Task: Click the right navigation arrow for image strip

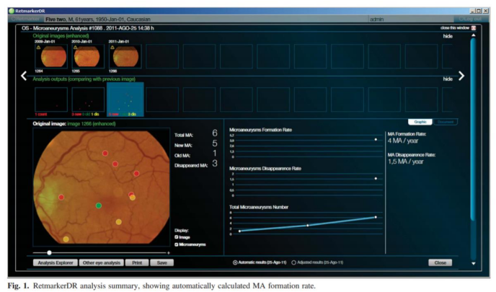Action: coord(461,76)
